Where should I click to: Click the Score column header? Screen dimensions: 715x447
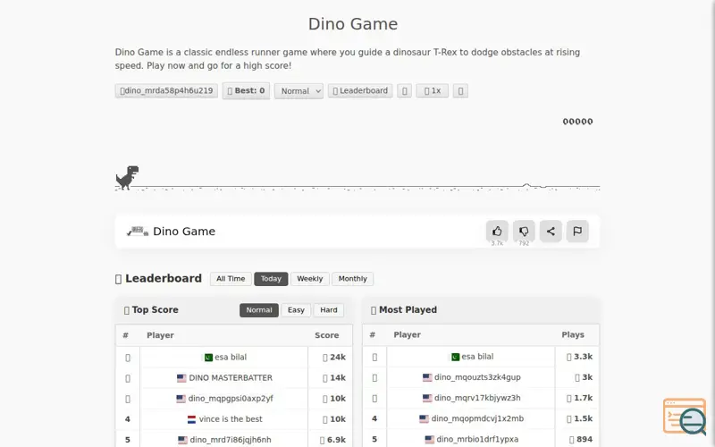click(326, 335)
